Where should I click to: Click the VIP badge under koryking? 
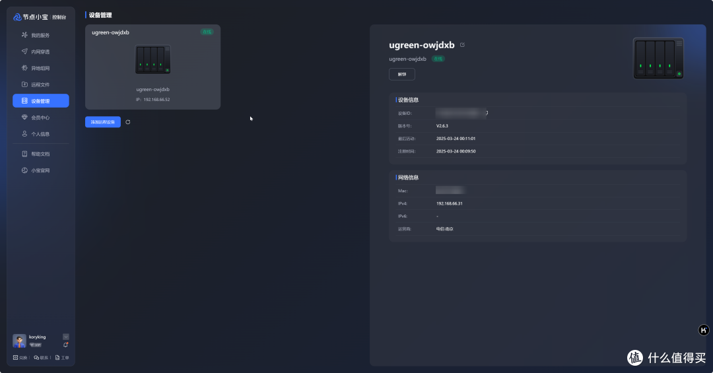(x=36, y=345)
